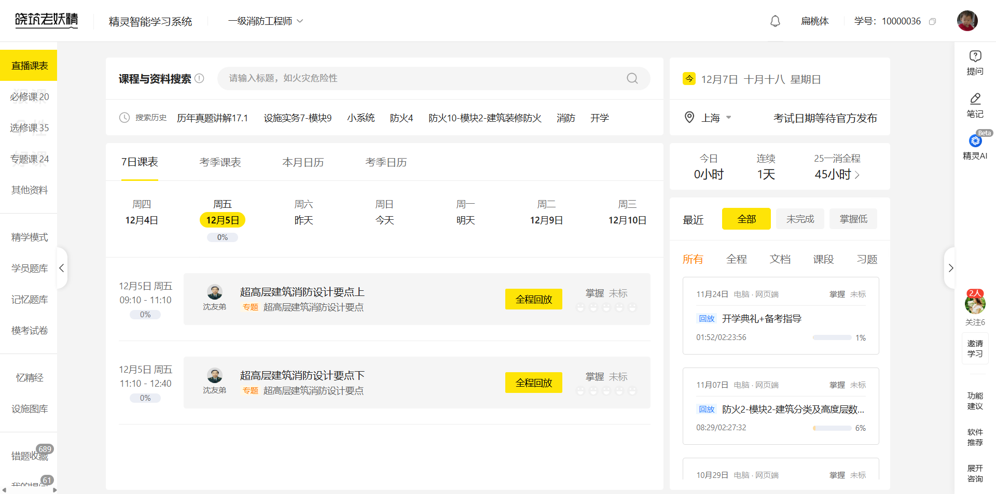The width and height of the screenshot is (996, 494).
Task: Select the 习题 category tab
Action: pyautogui.click(x=867, y=259)
